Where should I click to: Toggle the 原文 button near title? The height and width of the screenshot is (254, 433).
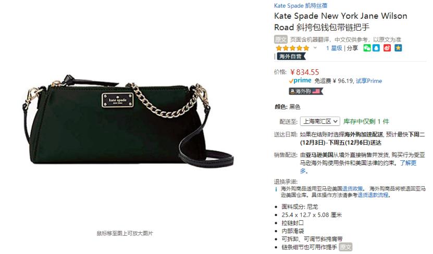click(280, 40)
